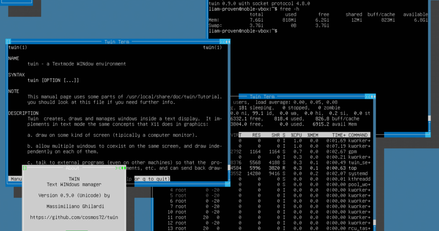Viewport: 439px width, 231px height.
Task: Click the SYNTAX heading in man page
Action: pyautogui.click(x=17, y=75)
